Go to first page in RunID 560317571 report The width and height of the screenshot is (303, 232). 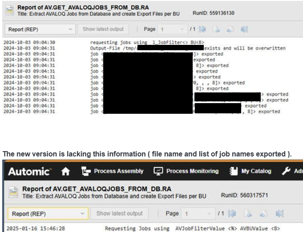(232, 213)
